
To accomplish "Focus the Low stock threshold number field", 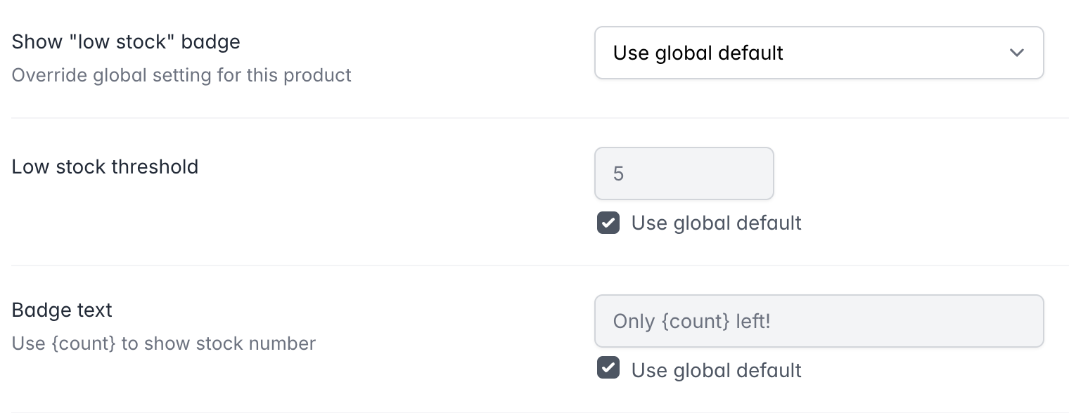I will coord(684,173).
